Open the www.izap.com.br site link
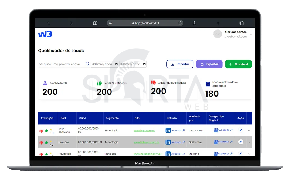Image resolution: width=292 pixels, height=179 pixels. tap(144, 131)
